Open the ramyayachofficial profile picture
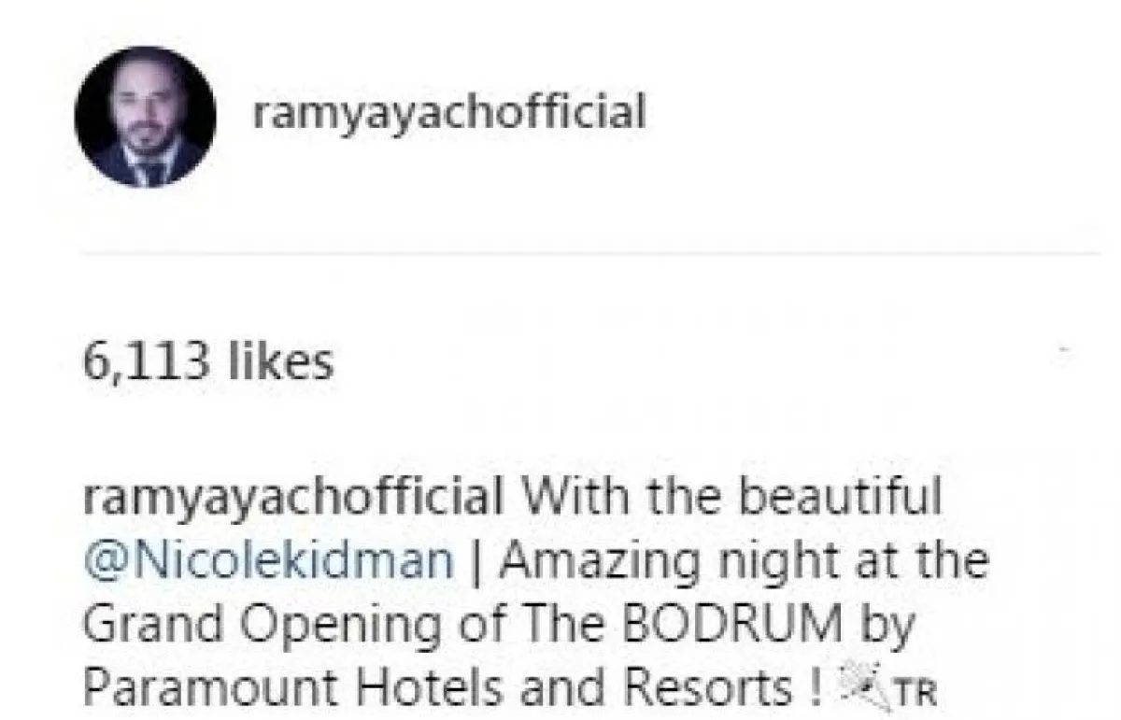 tap(145, 118)
